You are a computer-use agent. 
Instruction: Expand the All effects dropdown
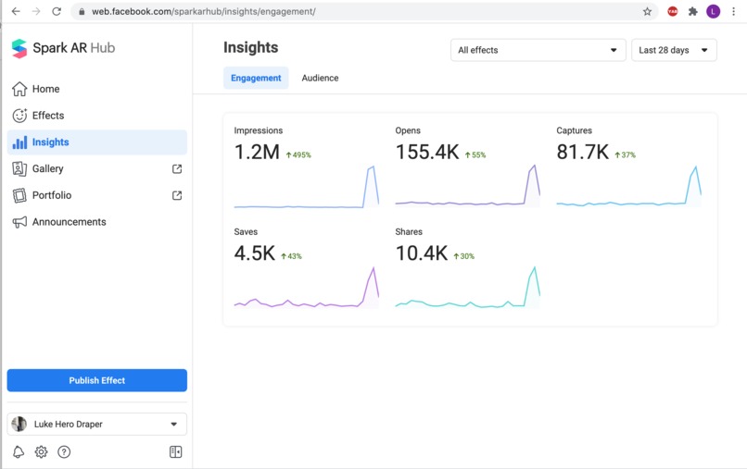pyautogui.click(x=538, y=50)
